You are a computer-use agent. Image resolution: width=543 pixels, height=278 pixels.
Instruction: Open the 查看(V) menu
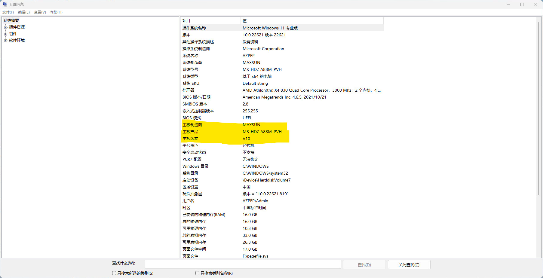click(40, 12)
